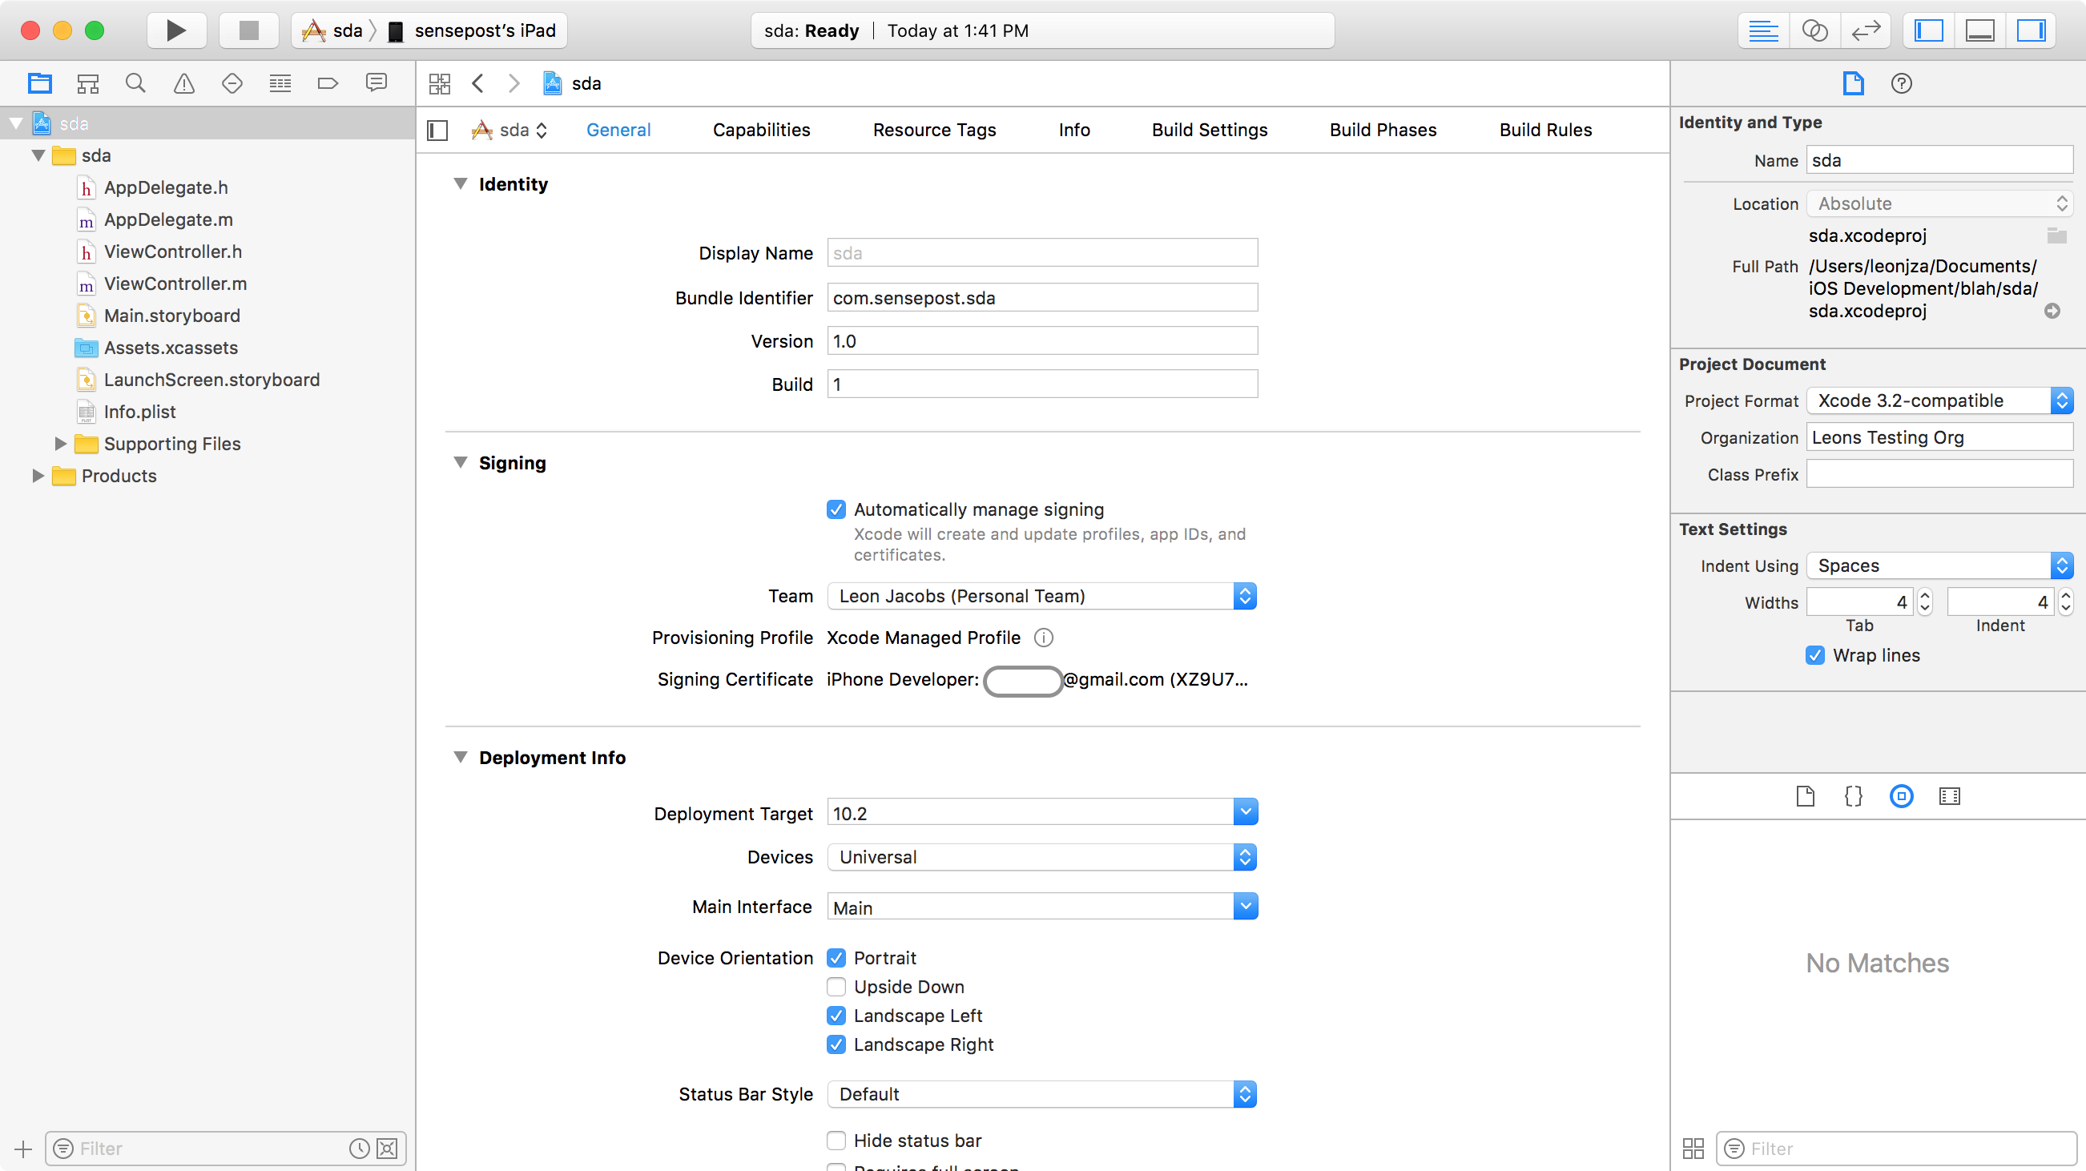Screen dimensions: 2086x1171
Task: Click the Run (play) button
Action: (x=175, y=30)
